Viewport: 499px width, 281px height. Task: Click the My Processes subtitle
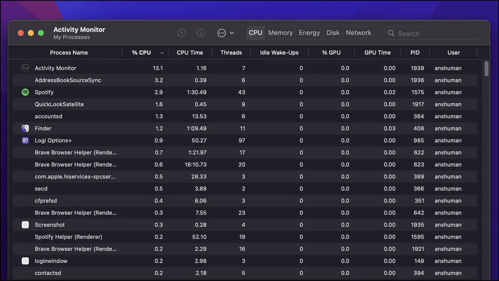[x=72, y=37]
